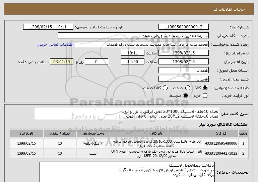
Task: Click the واحد شمارش column header
Action: pos(93,134)
